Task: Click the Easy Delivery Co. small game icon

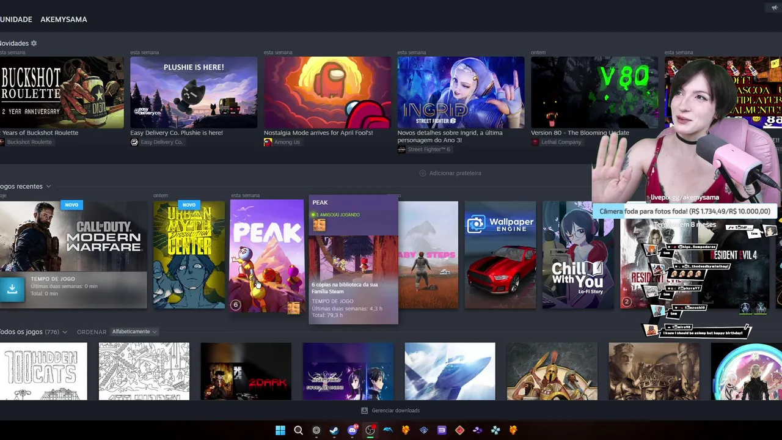Action: coord(134,142)
